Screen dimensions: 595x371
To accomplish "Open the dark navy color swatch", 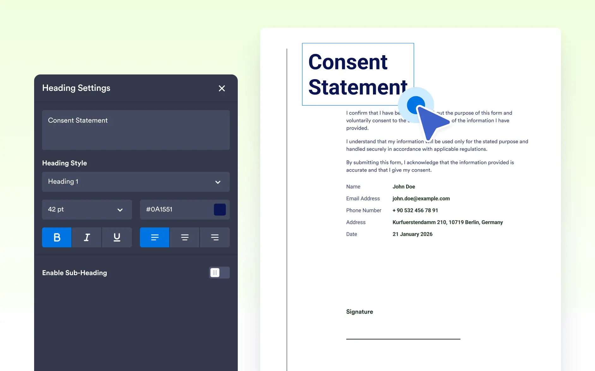I will [220, 209].
